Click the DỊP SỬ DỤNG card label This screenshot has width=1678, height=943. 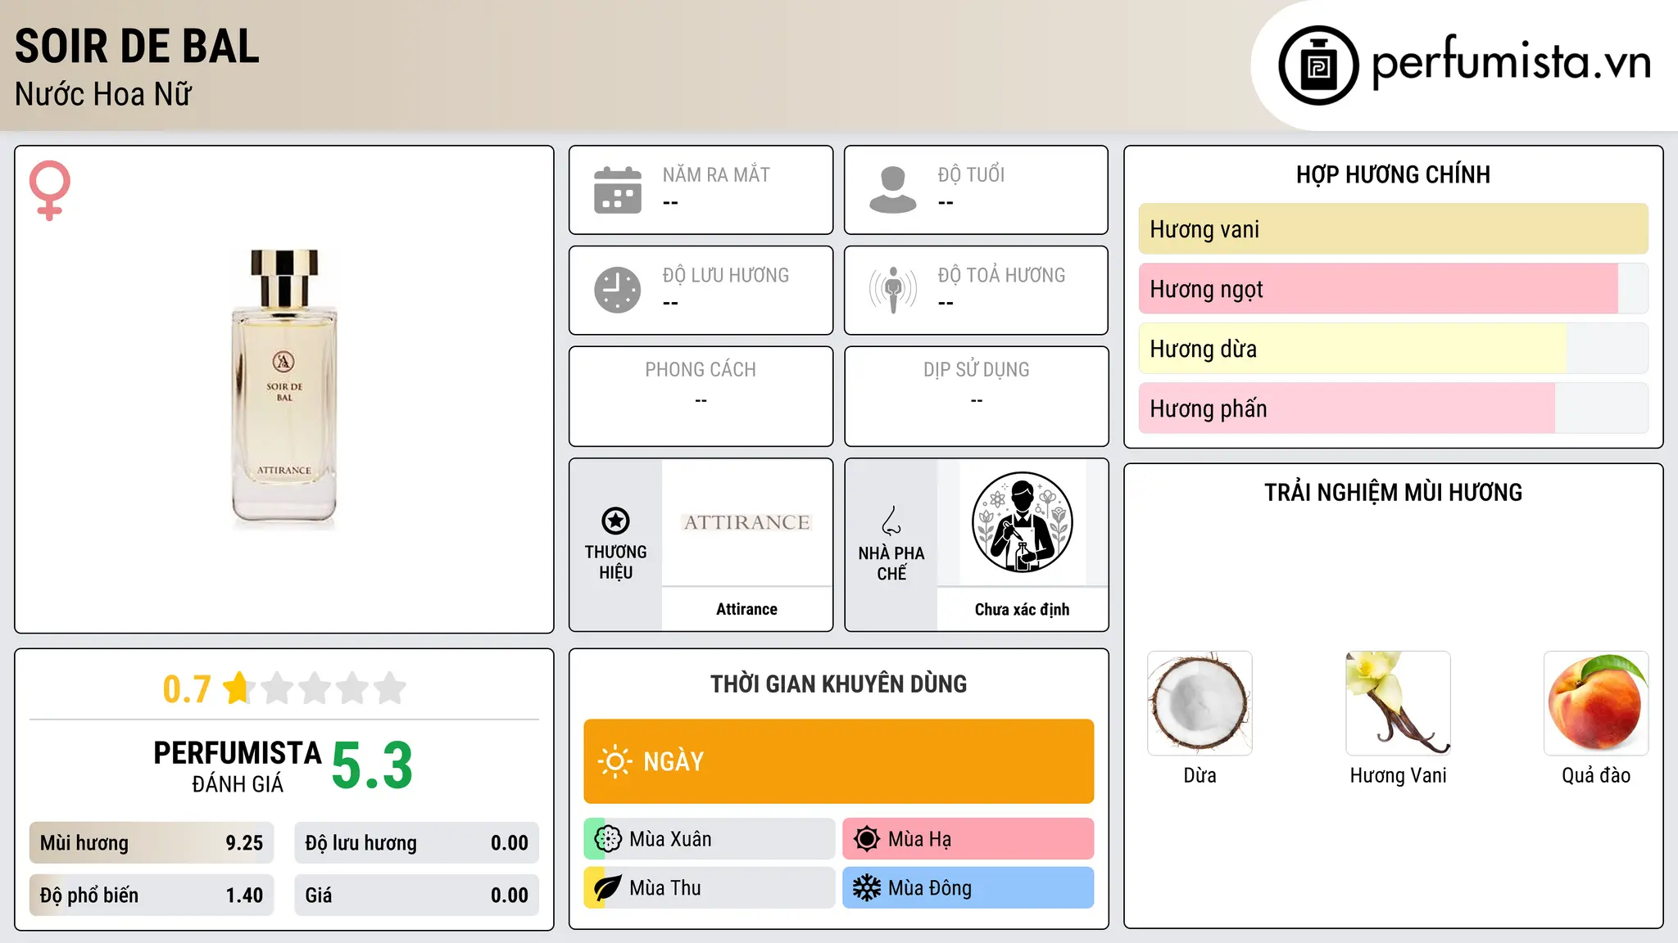(x=977, y=369)
